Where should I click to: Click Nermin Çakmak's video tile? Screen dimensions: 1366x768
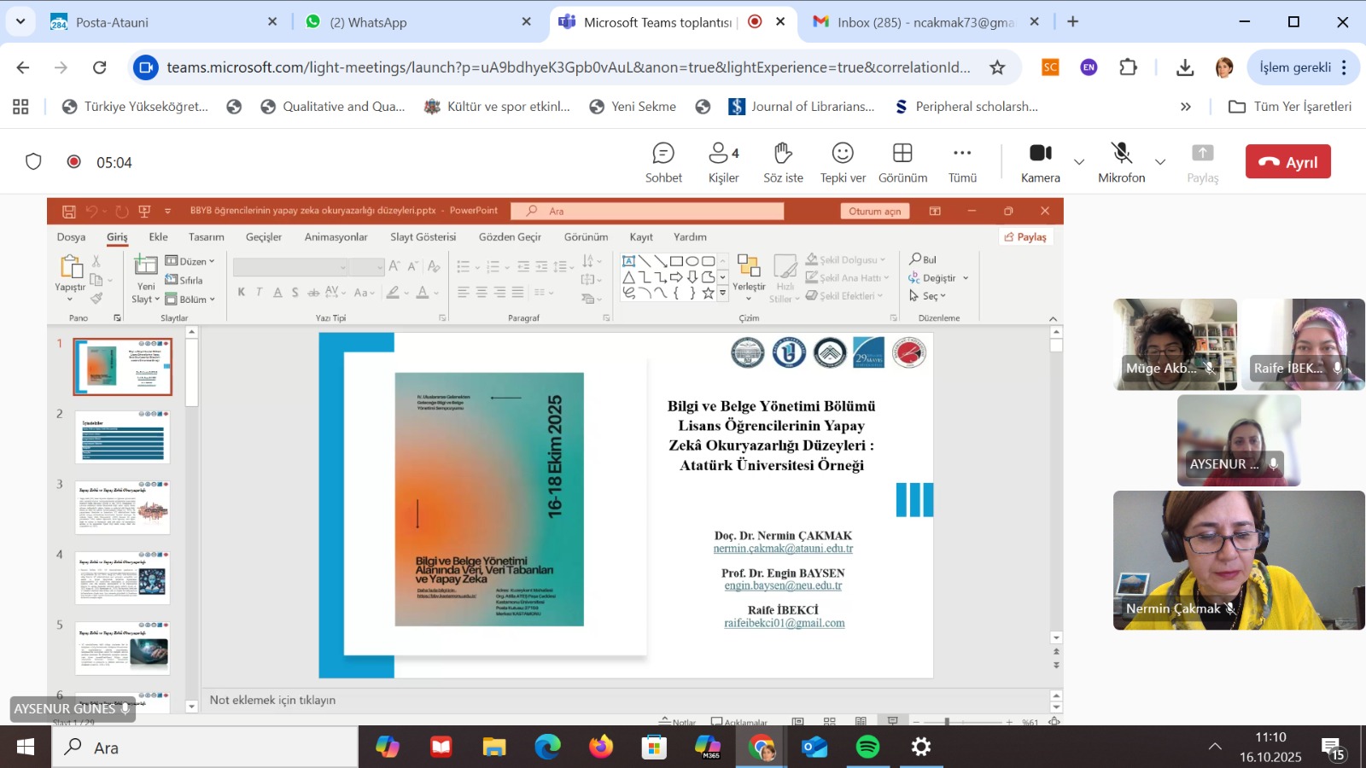coord(1239,560)
